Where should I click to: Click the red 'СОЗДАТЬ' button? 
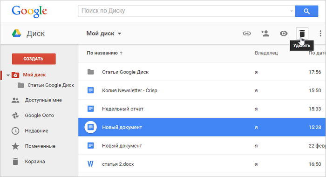coord(34,59)
